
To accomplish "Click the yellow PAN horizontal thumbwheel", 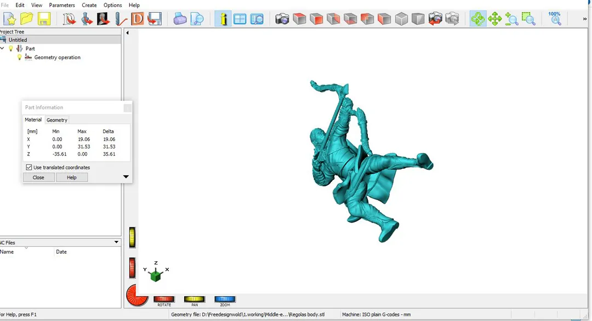I will coord(195,299).
